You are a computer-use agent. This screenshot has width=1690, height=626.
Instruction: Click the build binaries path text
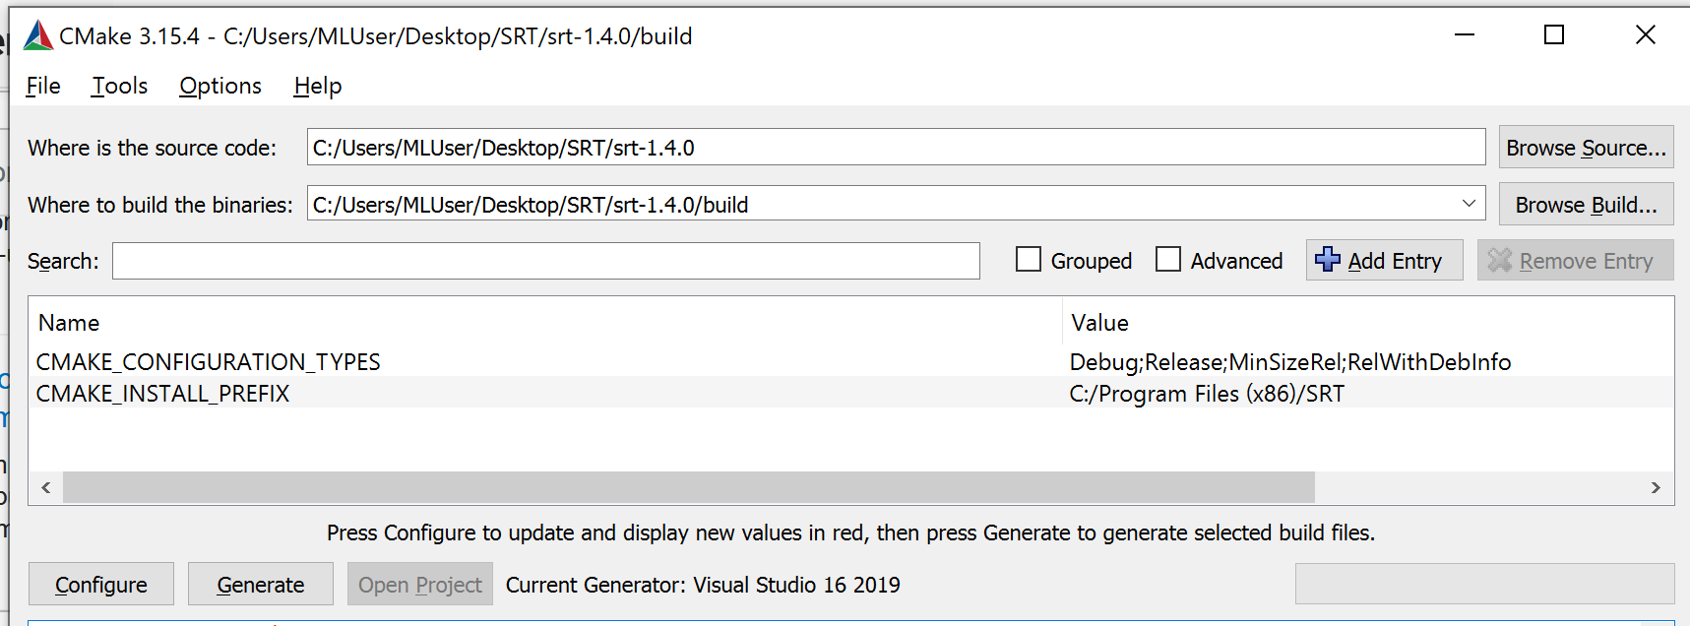[531, 205]
